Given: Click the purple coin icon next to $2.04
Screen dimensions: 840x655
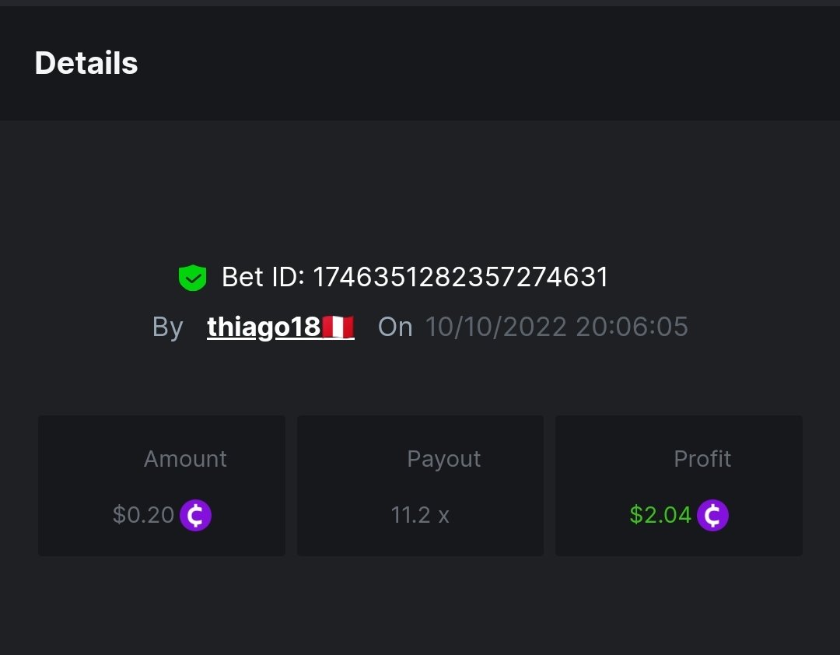Looking at the screenshot, I should pos(712,515).
